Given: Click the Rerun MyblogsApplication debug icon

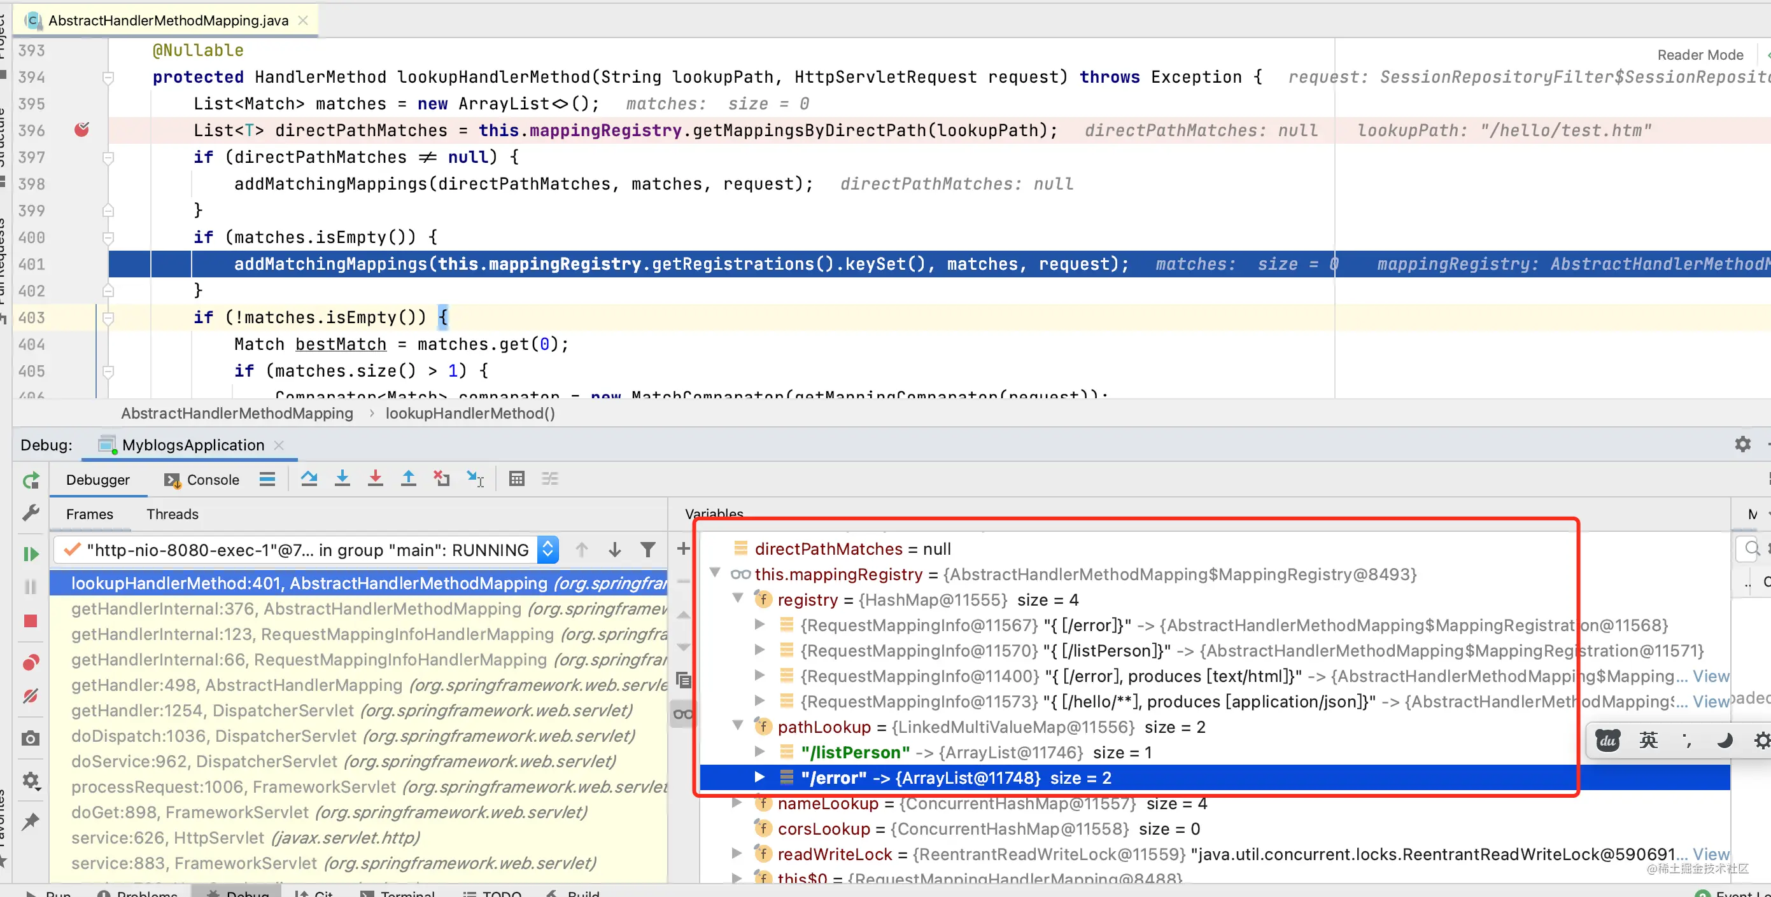Looking at the screenshot, I should point(31,480).
